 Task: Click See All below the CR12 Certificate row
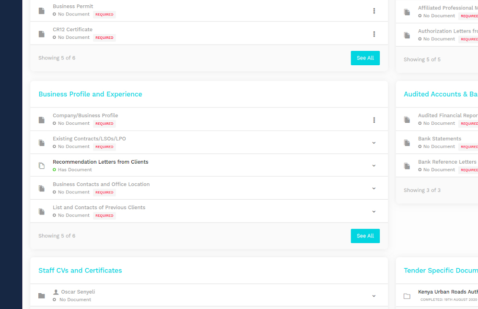click(x=365, y=58)
